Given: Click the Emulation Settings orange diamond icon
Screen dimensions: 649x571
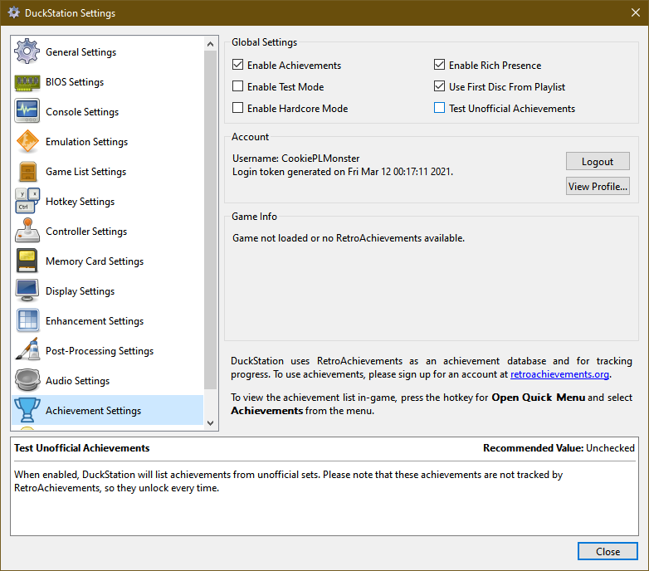Looking at the screenshot, I should (27, 141).
